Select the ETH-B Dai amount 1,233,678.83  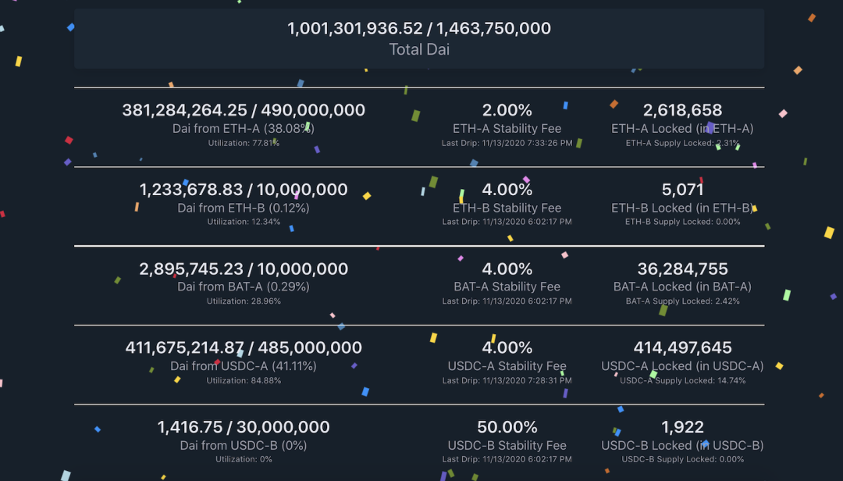click(x=191, y=190)
